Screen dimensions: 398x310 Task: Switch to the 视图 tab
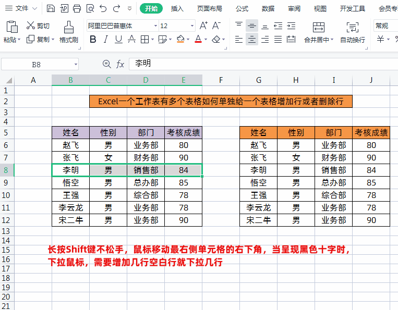[x=320, y=9]
